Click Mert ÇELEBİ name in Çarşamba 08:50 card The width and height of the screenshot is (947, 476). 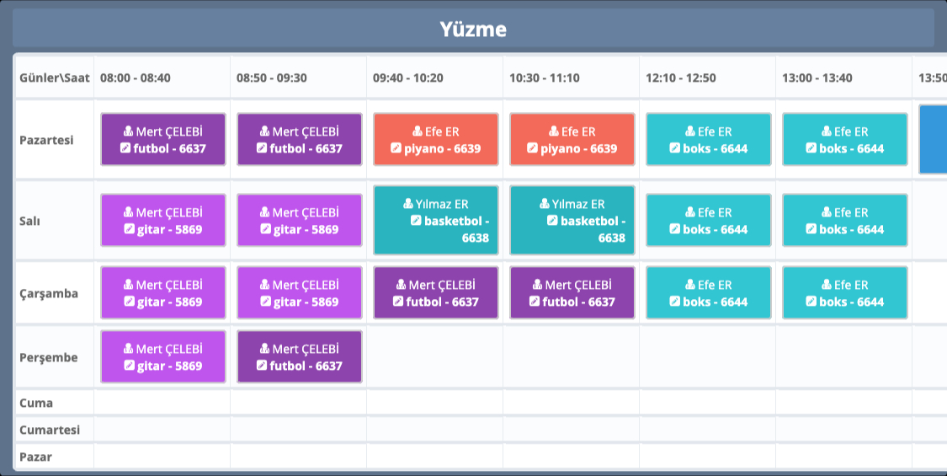pos(306,285)
